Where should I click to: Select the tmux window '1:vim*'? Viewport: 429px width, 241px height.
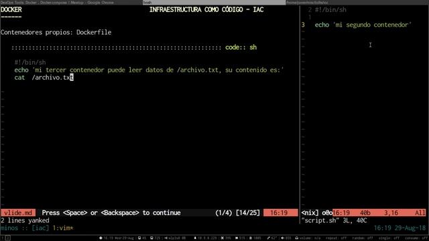coord(63,228)
